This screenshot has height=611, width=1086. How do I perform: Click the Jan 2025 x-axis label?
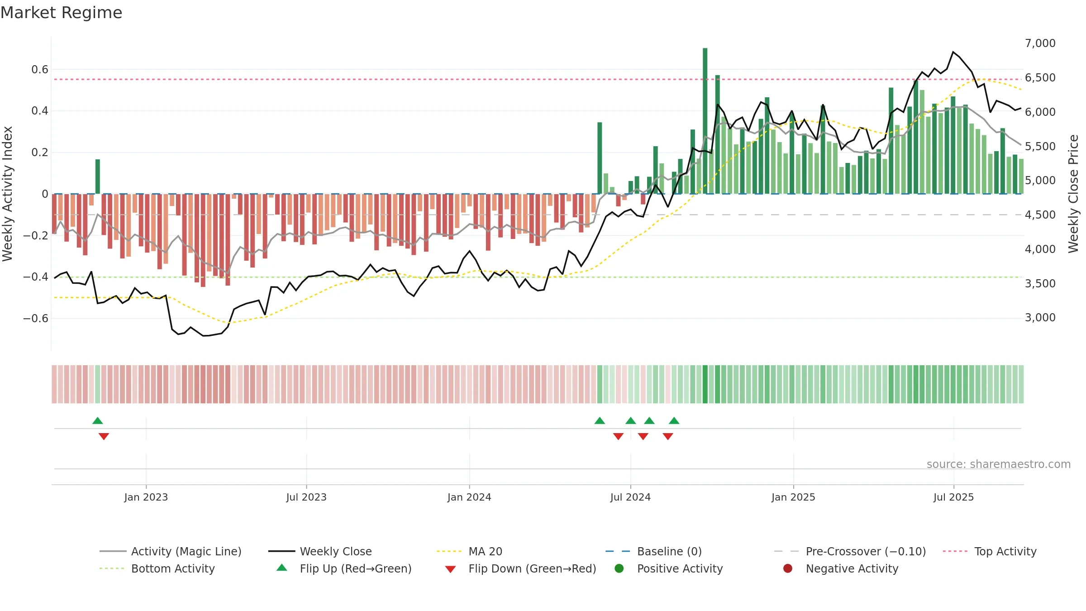click(x=793, y=497)
